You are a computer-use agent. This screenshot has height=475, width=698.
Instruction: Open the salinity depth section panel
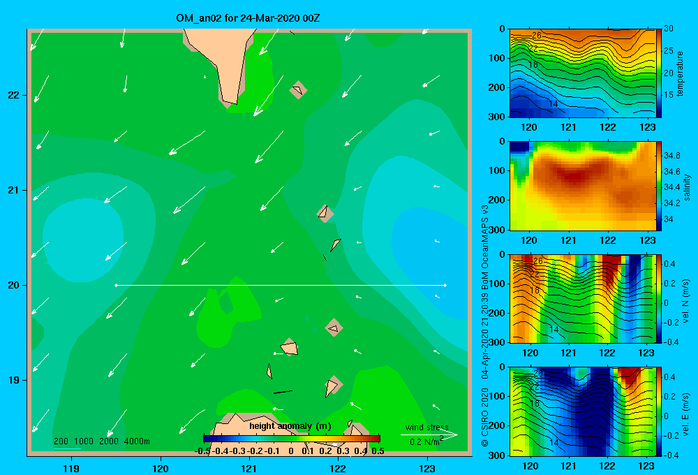582,186
